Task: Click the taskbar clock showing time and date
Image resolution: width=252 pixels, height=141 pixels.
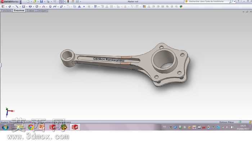Action: tap(243, 127)
